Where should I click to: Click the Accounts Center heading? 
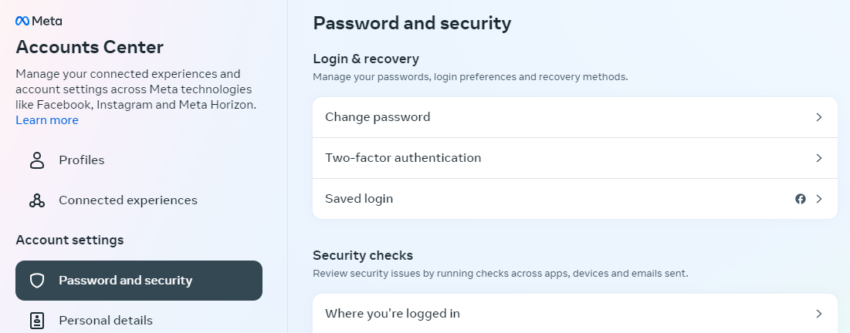[x=90, y=47]
